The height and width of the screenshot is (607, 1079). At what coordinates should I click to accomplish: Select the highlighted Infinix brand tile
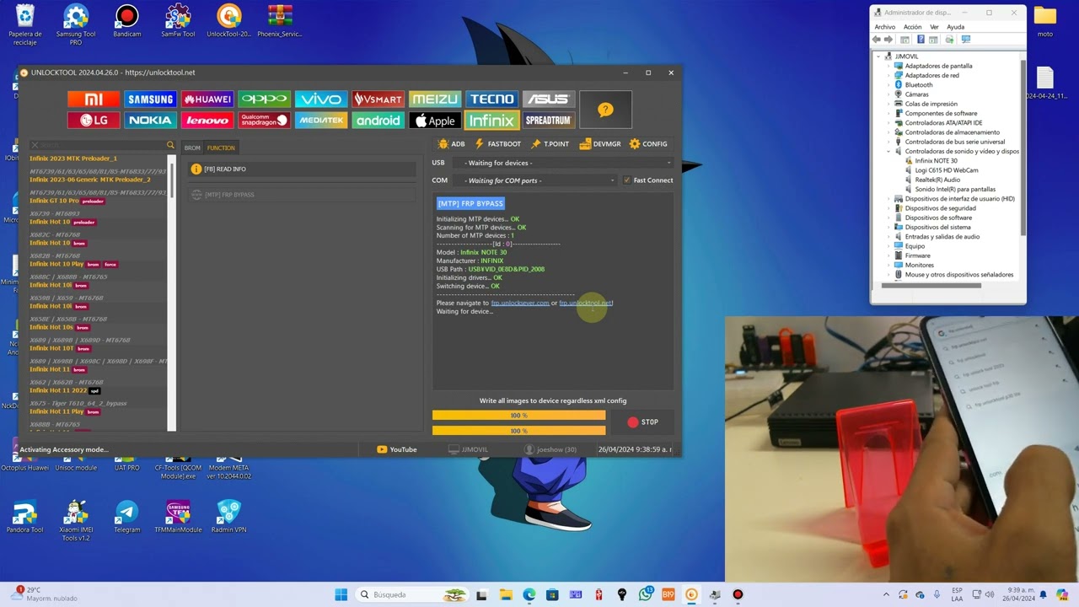[x=491, y=121]
